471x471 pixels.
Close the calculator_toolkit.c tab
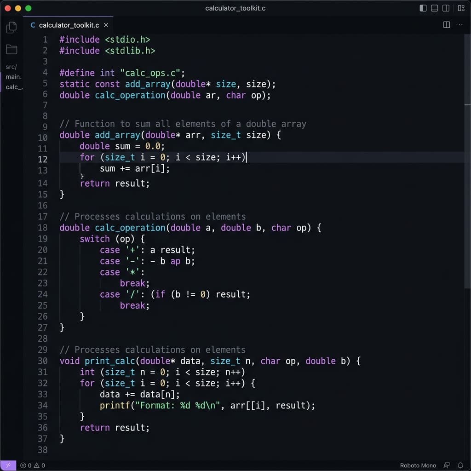click(x=106, y=25)
